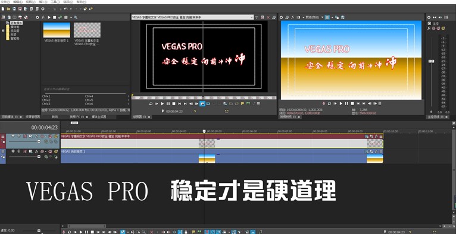Open Media FX in the Project Media toolbar

point(43,17)
